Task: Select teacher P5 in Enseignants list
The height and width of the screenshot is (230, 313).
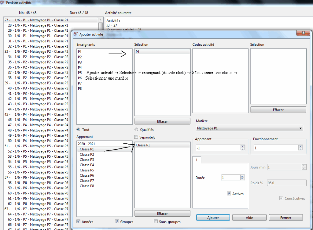Action: pos(80,73)
